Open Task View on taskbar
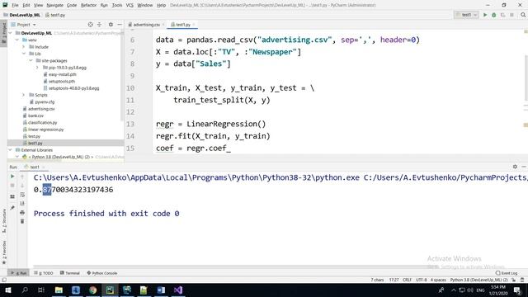Viewport: 528px width, 297px height. 41,290
